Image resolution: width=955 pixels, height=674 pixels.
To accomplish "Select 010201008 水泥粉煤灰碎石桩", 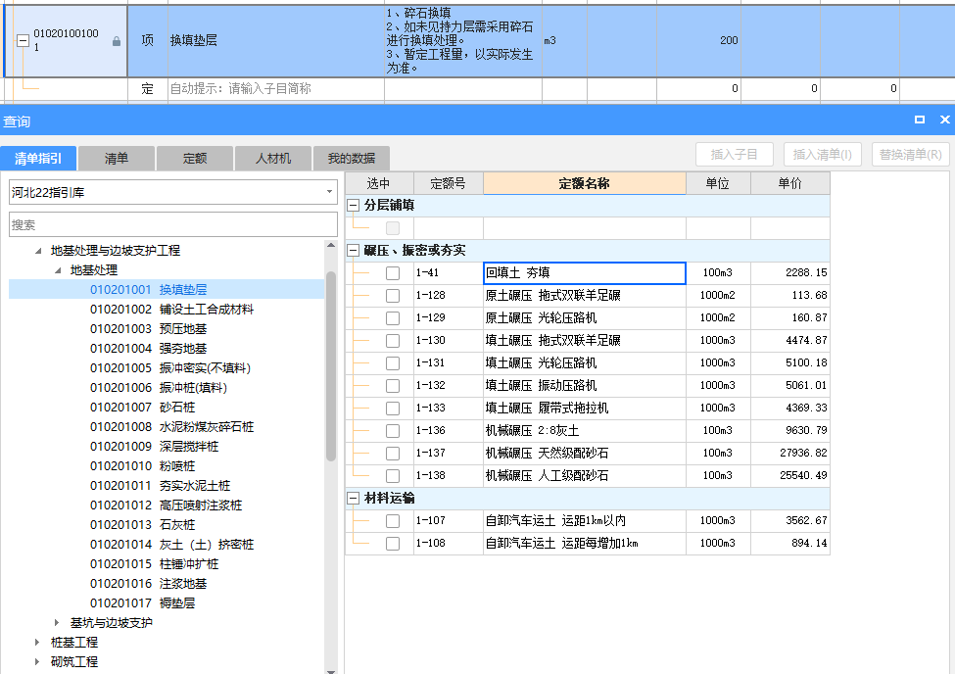I will (x=171, y=426).
